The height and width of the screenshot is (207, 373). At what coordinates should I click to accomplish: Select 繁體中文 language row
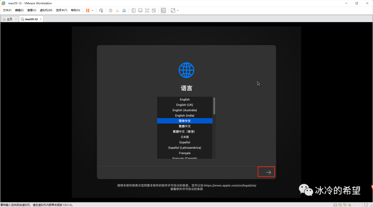[x=184, y=126]
